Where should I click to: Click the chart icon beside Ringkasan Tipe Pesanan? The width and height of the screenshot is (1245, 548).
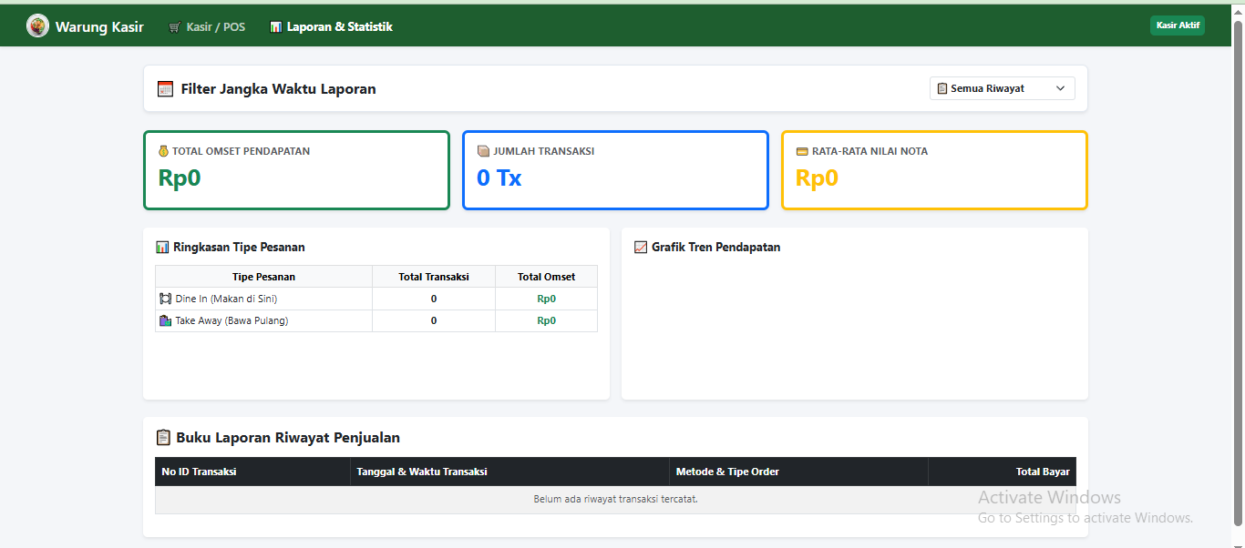tap(162, 247)
